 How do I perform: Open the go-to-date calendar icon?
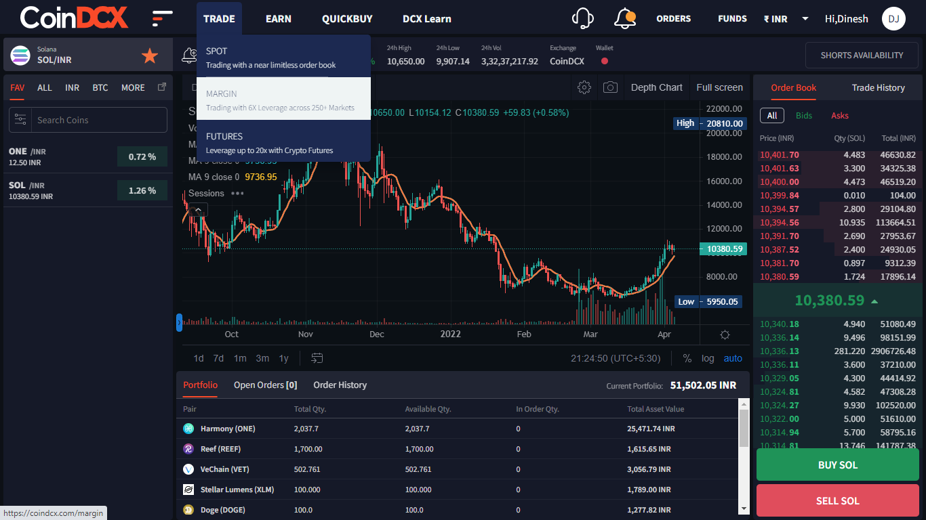click(317, 358)
